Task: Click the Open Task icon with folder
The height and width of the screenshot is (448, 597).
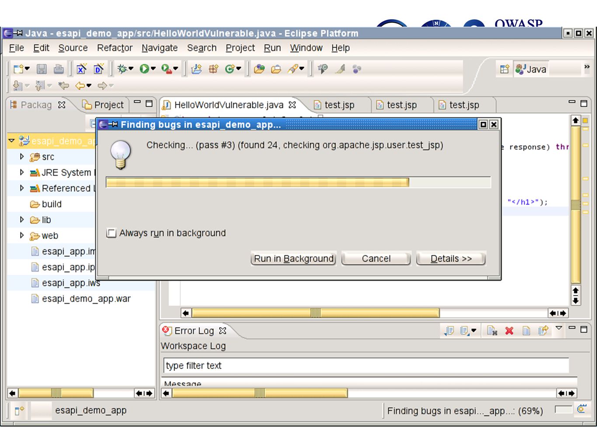Action: pyautogui.click(x=276, y=69)
